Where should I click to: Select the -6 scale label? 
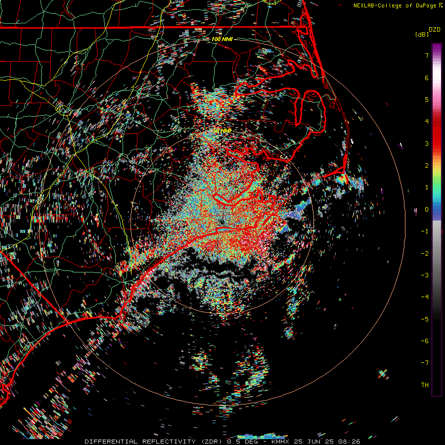(425, 341)
